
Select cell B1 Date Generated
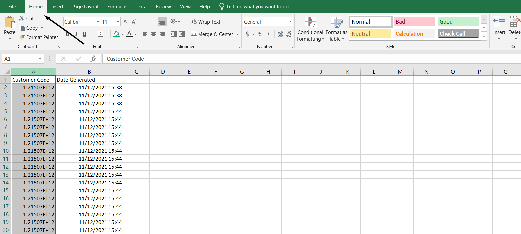(89, 80)
